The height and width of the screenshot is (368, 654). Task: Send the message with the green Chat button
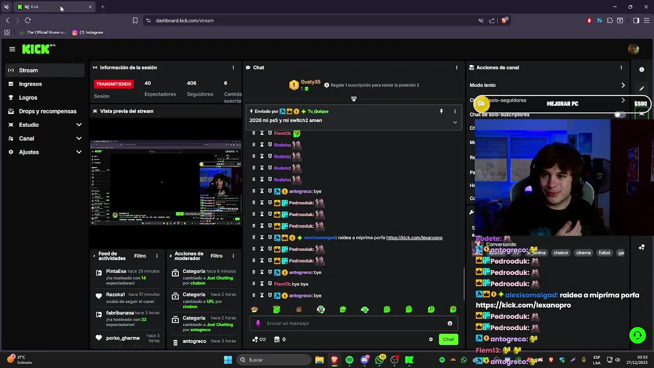449,339
